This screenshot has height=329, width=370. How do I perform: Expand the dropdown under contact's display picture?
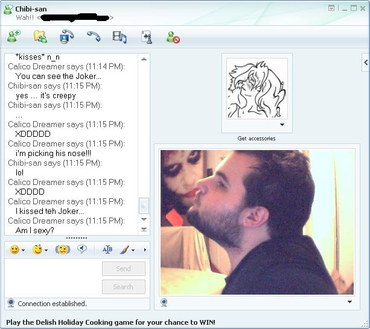[282, 125]
